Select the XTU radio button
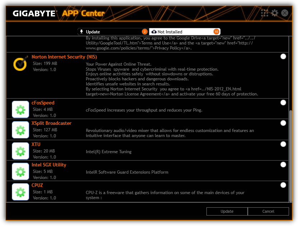The height and width of the screenshot is (226, 298). click(x=283, y=144)
